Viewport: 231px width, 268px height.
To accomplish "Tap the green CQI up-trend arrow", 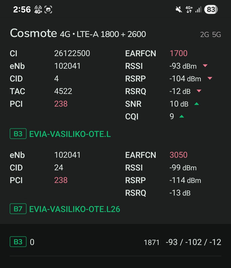I will [182, 116].
